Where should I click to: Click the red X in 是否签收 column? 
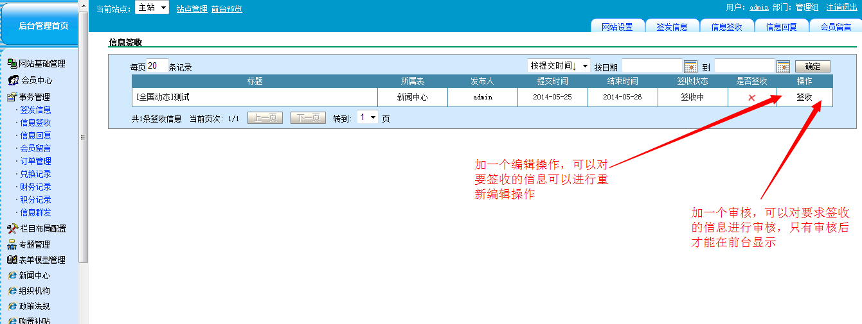coord(751,98)
